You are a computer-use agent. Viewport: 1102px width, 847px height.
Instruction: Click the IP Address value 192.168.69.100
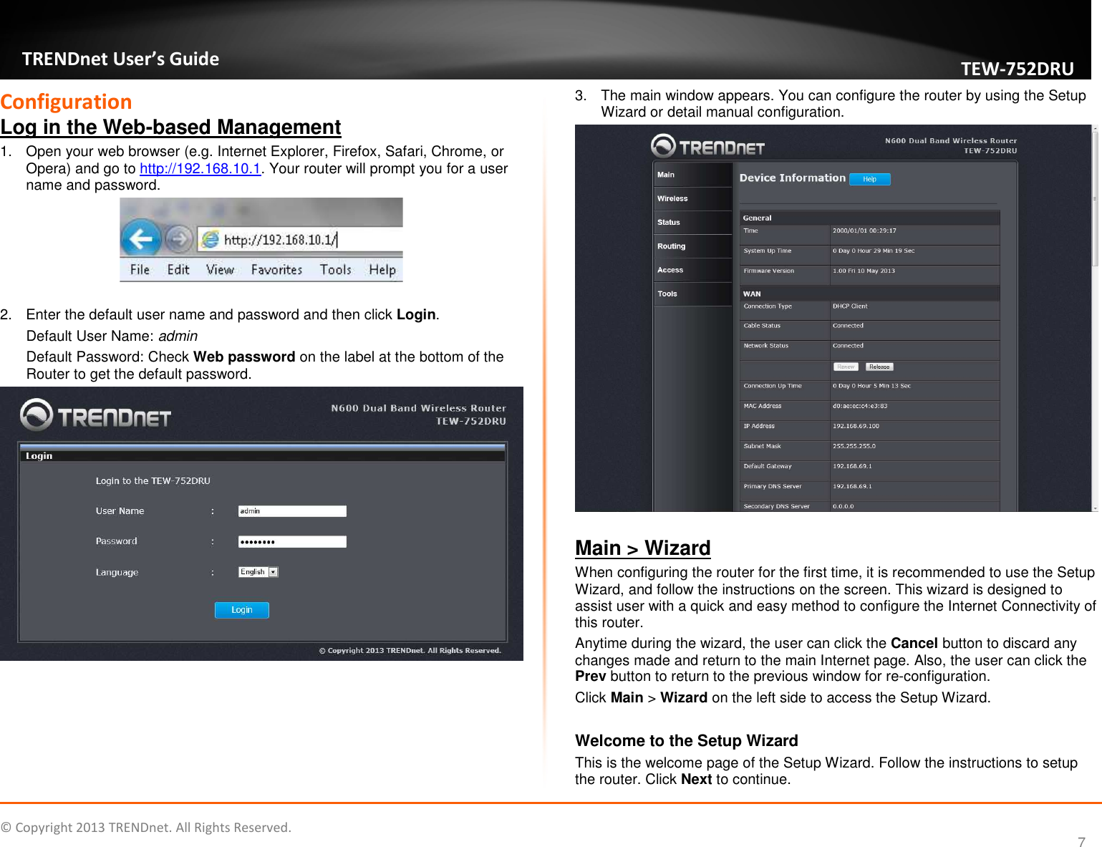coord(856,426)
